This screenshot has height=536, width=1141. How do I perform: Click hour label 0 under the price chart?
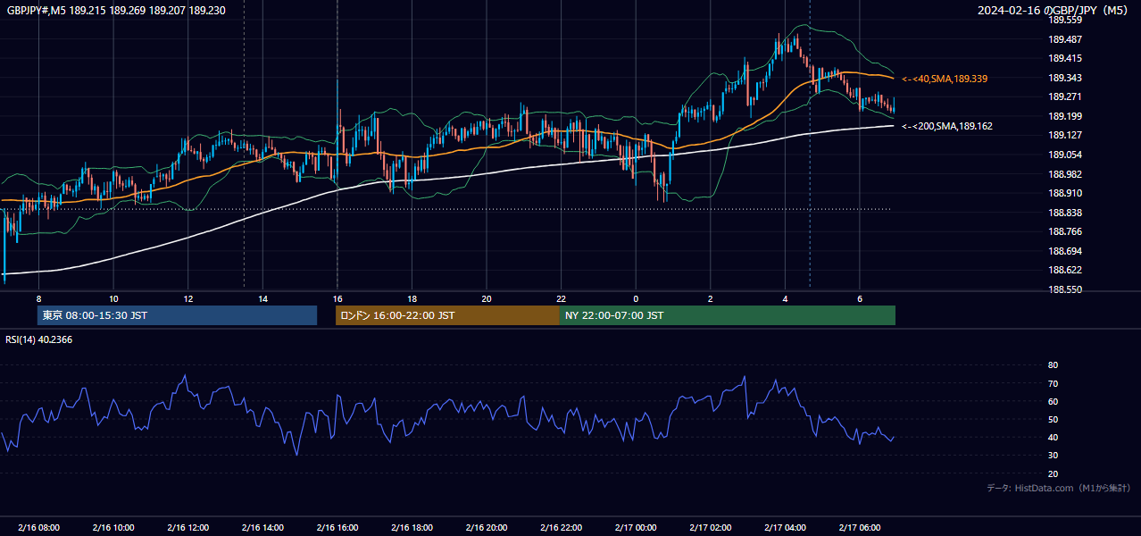click(x=636, y=298)
